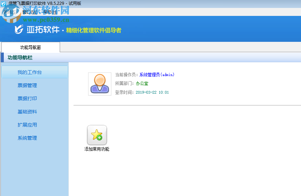This screenshot has height=196, width=301.
Task: Click the 亚拓软件 logo icon in banner
Action: [x=19, y=29]
